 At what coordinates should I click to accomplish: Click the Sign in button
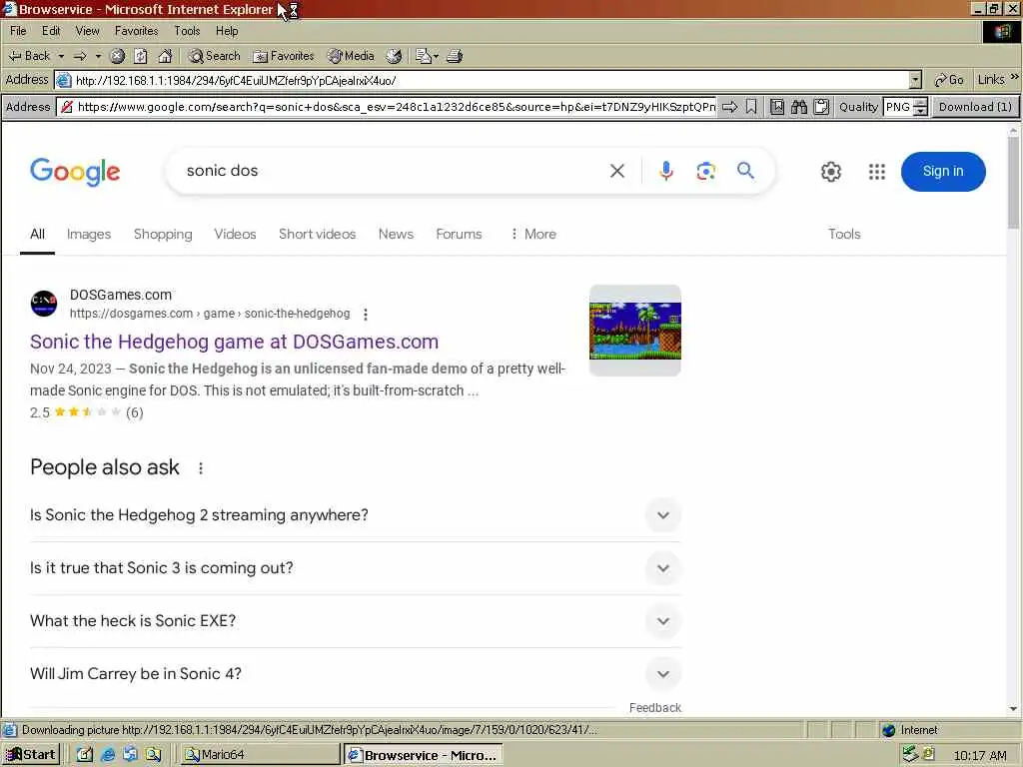943,172
